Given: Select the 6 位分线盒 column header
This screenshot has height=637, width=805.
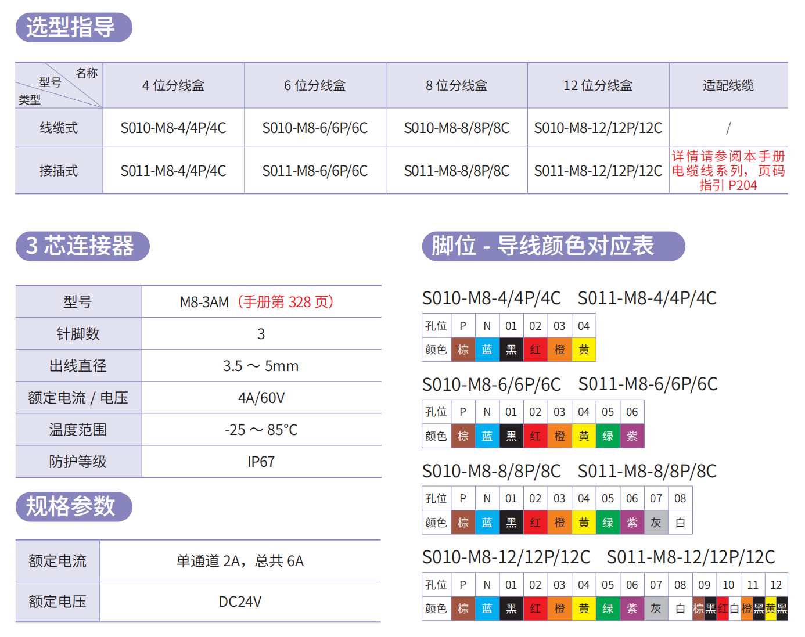Looking at the screenshot, I should tap(315, 85).
